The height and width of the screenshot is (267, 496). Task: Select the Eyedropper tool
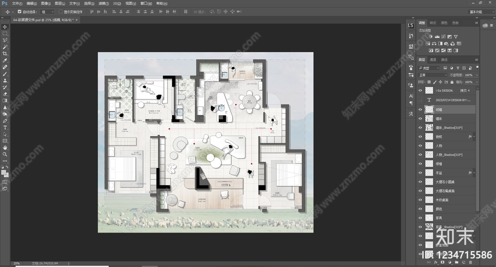[5, 61]
